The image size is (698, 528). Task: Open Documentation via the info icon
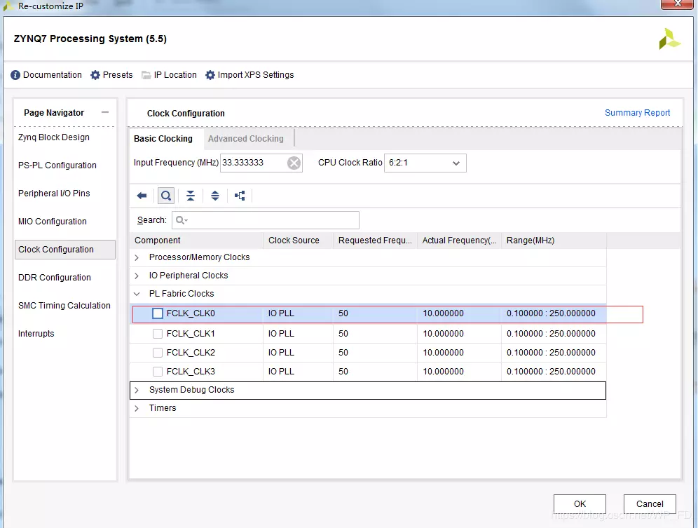[15, 75]
